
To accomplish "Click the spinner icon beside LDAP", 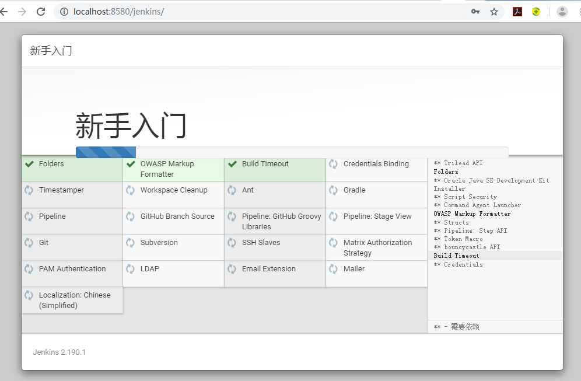I will click(130, 269).
